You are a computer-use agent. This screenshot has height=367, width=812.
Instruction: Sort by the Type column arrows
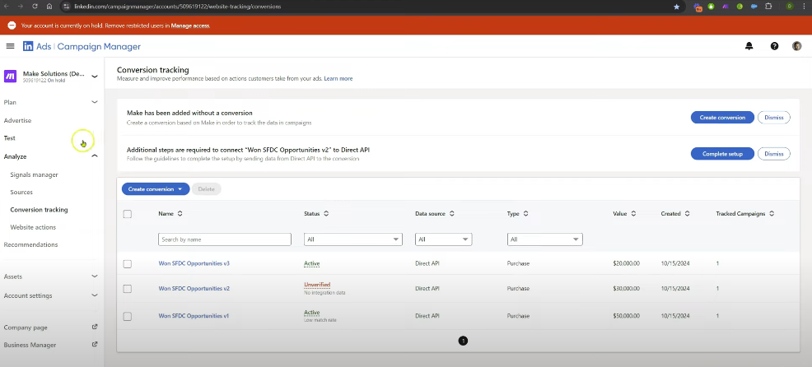[525, 213]
